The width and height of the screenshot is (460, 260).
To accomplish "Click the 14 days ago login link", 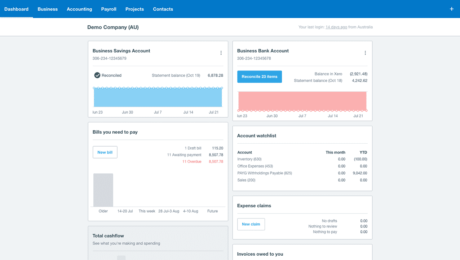I will pyautogui.click(x=336, y=27).
